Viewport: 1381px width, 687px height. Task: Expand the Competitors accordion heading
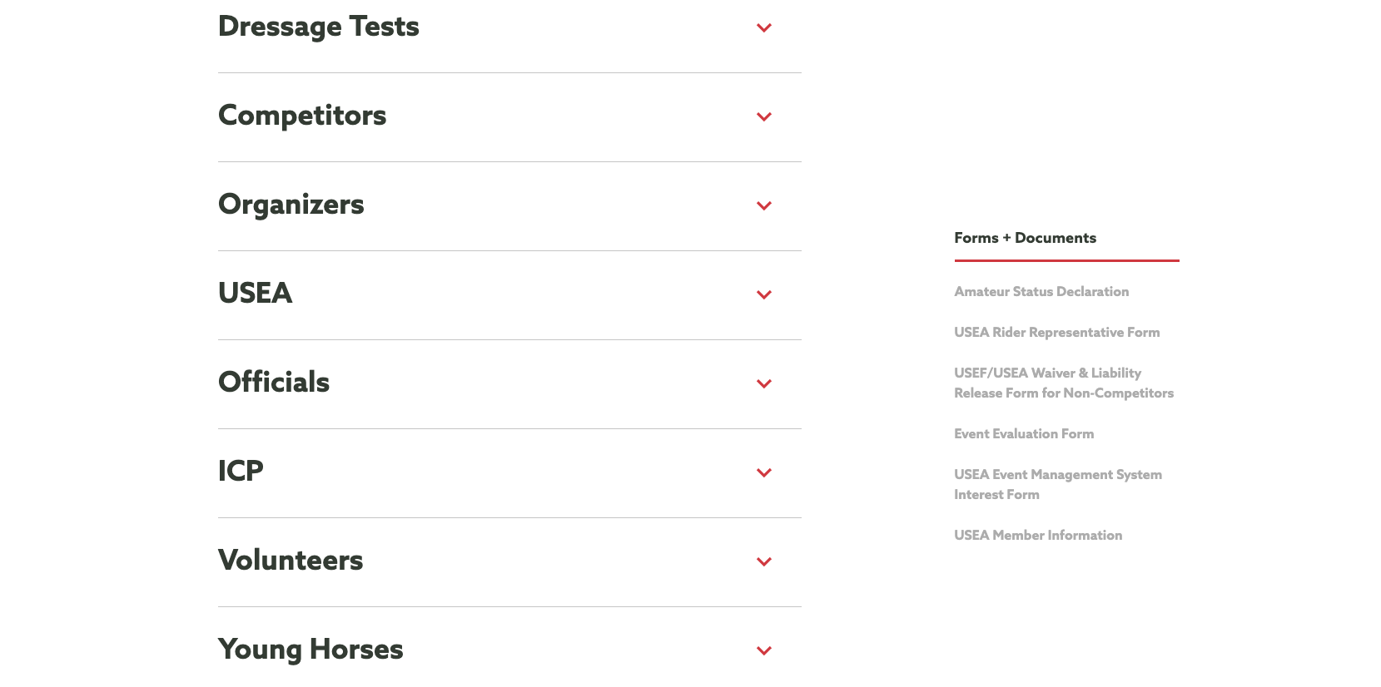click(x=302, y=116)
